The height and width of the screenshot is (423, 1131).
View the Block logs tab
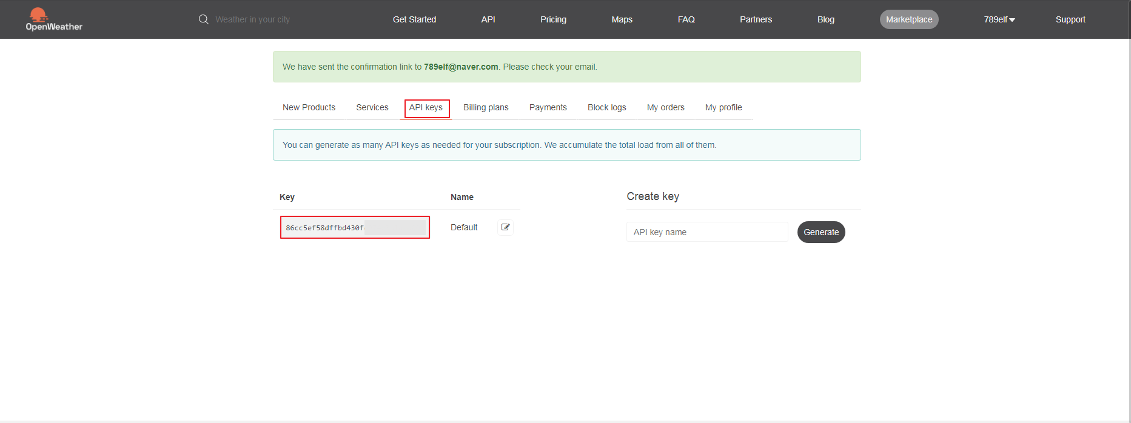tap(606, 107)
